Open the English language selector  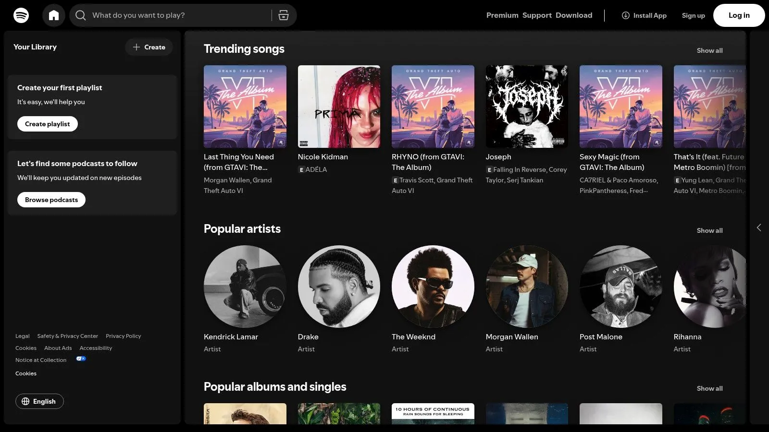click(x=39, y=401)
